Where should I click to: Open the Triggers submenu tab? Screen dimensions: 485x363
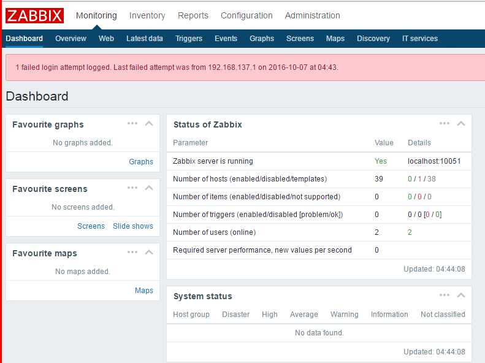tap(189, 39)
